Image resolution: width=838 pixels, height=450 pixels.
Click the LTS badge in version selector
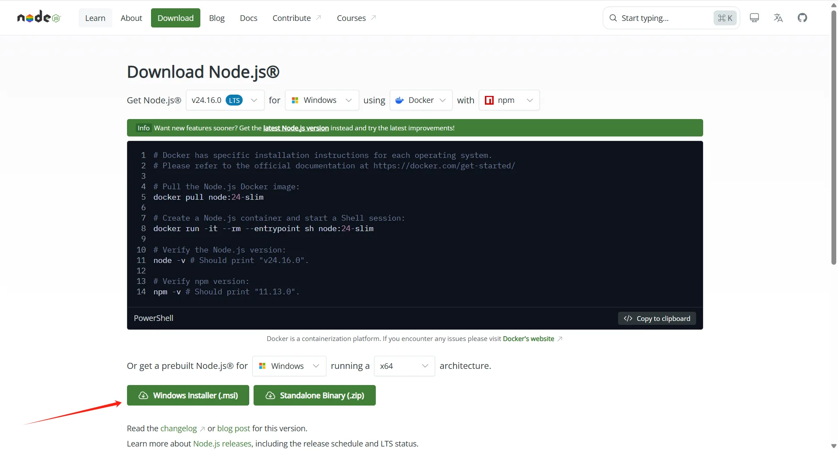click(x=234, y=100)
